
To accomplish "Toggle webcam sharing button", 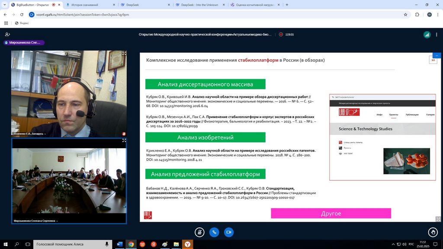I will [228, 232].
